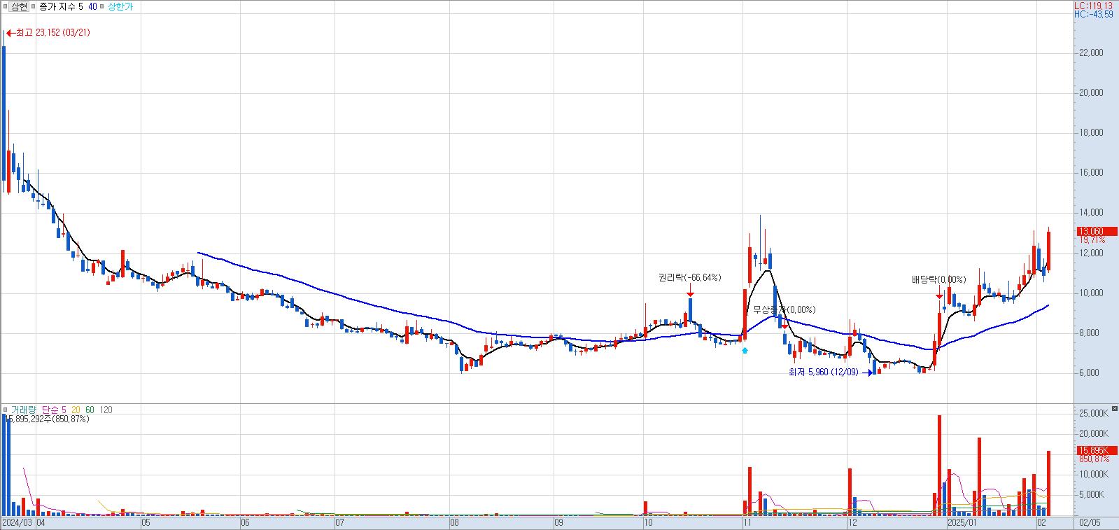Select the 상한가 indicator label

[120, 6]
